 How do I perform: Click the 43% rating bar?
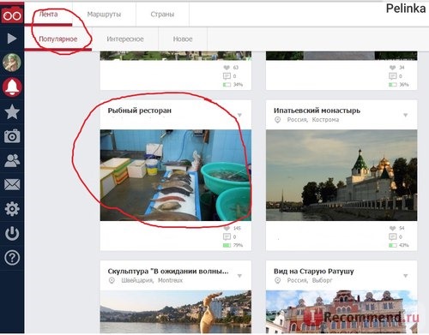(x=393, y=245)
